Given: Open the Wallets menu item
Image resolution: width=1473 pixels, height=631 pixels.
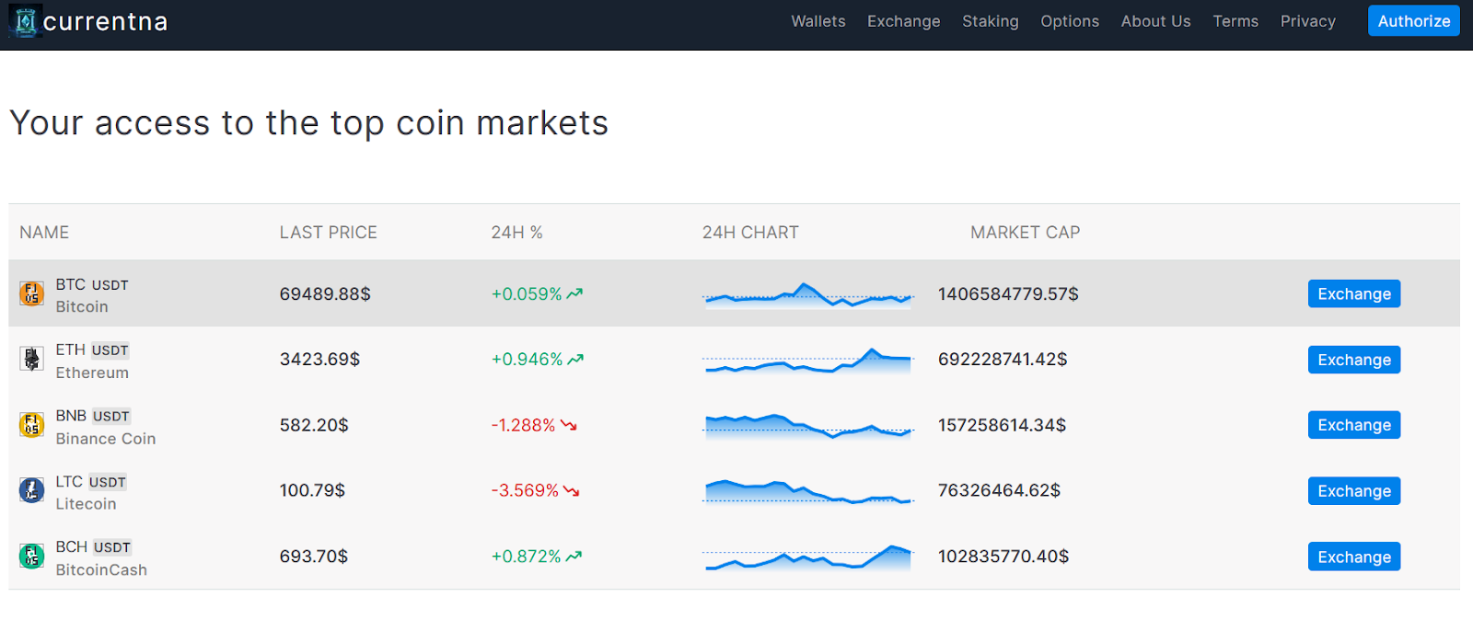Looking at the screenshot, I should pyautogui.click(x=818, y=21).
